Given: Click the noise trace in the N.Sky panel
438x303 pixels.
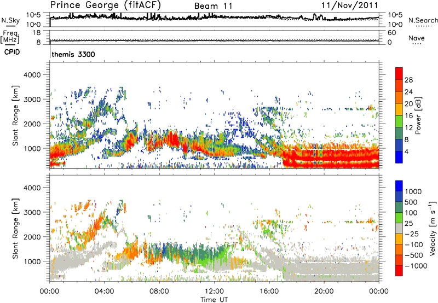Looking at the screenshot, I should [214, 18].
